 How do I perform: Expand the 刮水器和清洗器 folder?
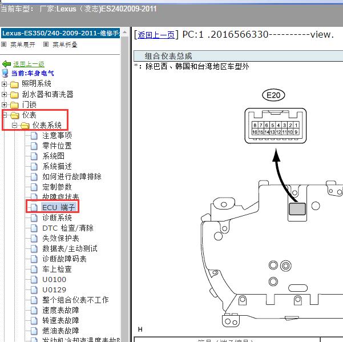tap(4, 94)
